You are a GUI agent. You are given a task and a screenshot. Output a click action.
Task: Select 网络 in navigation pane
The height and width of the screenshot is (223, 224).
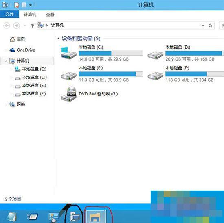tap(21, 104)
